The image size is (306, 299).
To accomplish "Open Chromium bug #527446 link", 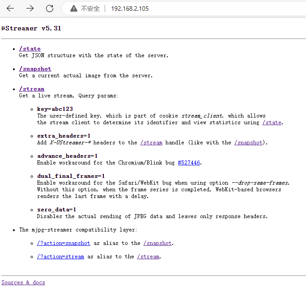I will pyautogui.click(x=189, y=163).
